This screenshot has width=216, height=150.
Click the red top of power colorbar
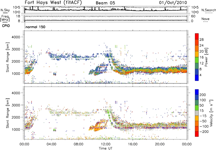click(197, 36)
